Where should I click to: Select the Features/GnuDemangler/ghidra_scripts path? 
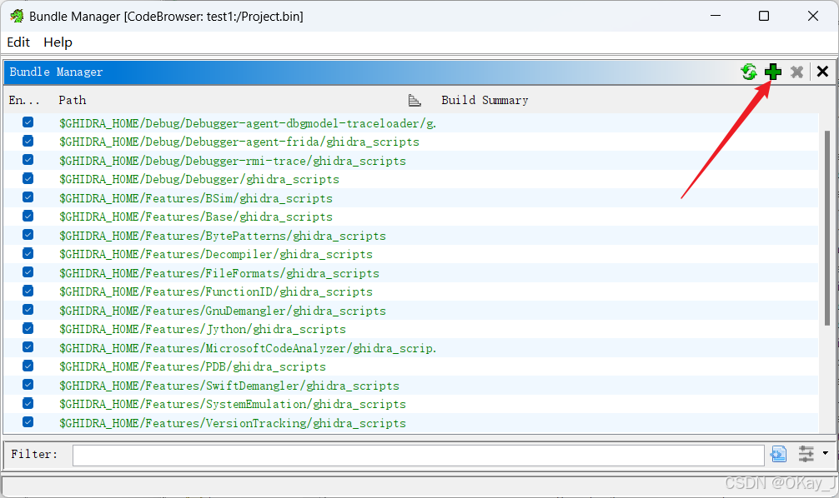tap(223, 311)
